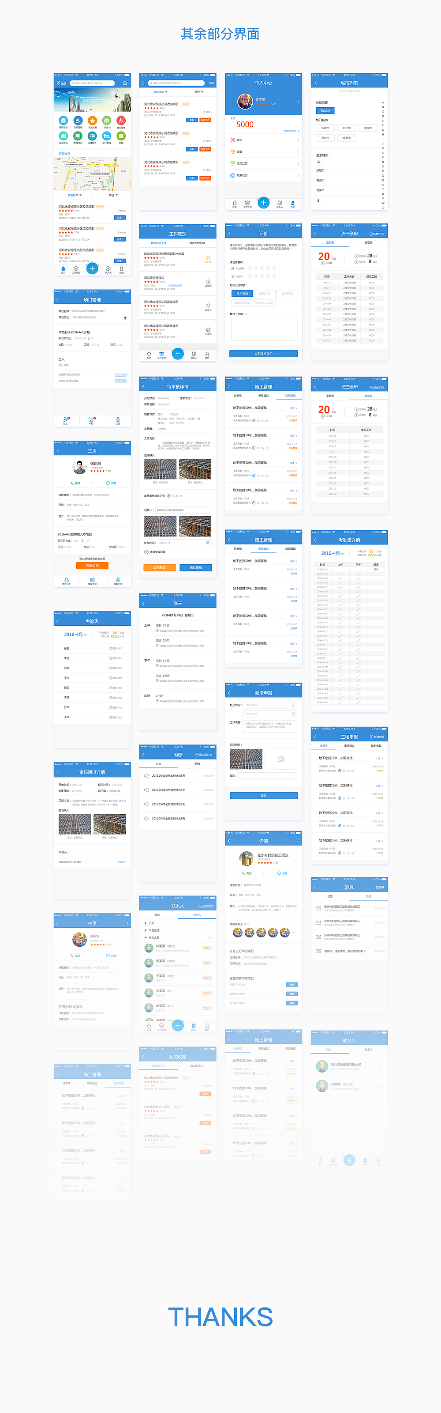The height and width of the screenshot is (1413, 441).
Task: Click 通过审核 button in 待审核详情
Action: pos(195,568)
